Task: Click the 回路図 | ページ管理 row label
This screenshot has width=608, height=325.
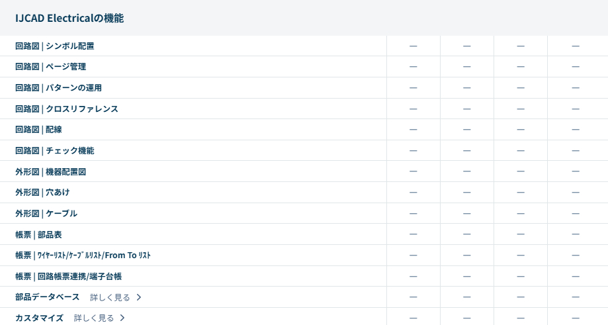Action: point(51,67)
